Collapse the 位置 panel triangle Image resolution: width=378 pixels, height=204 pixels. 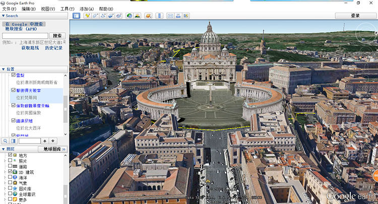3,69
